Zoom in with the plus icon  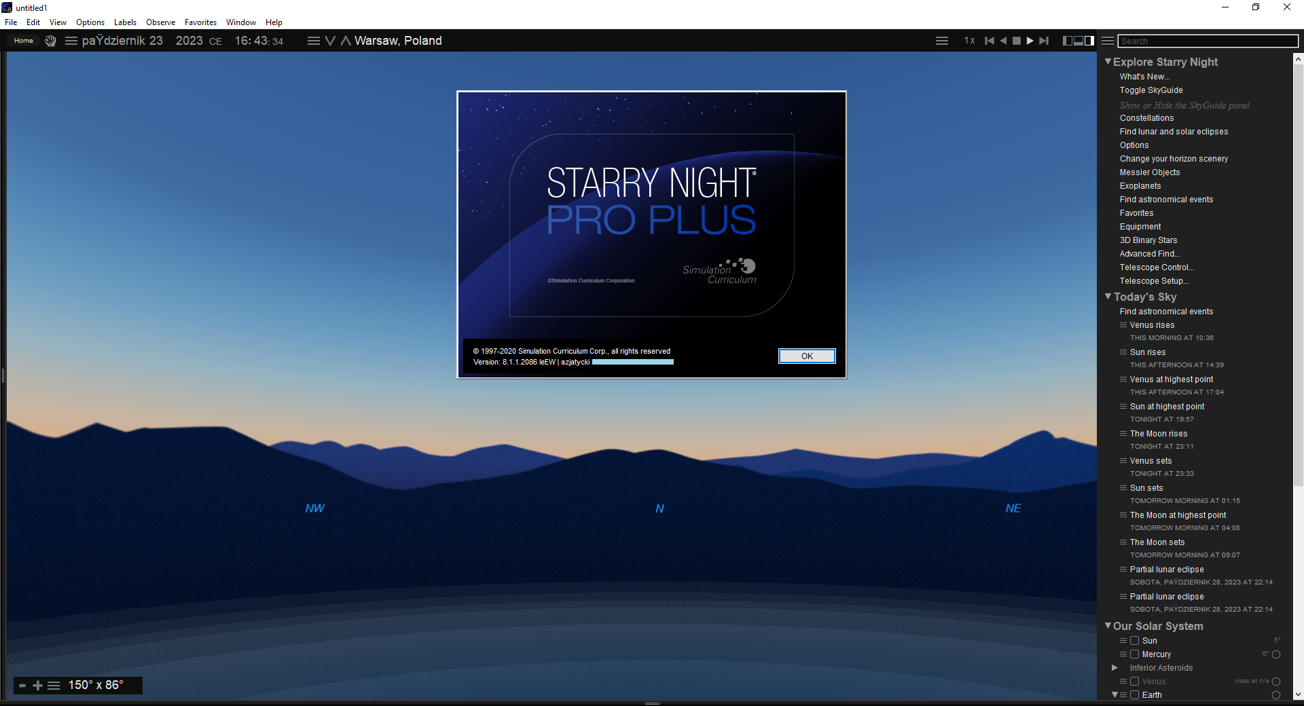coord(38,686)
